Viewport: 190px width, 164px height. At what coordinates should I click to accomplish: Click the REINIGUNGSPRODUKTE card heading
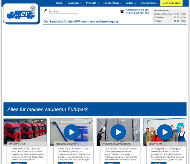point(67,144)
